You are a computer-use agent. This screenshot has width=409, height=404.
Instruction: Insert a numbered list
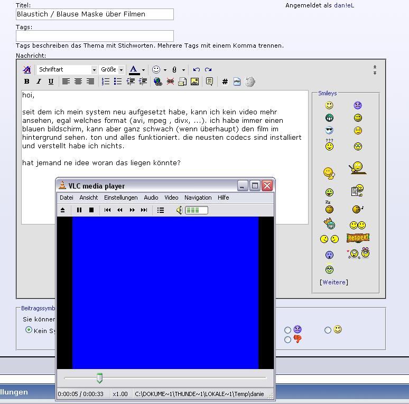[106, 82]
